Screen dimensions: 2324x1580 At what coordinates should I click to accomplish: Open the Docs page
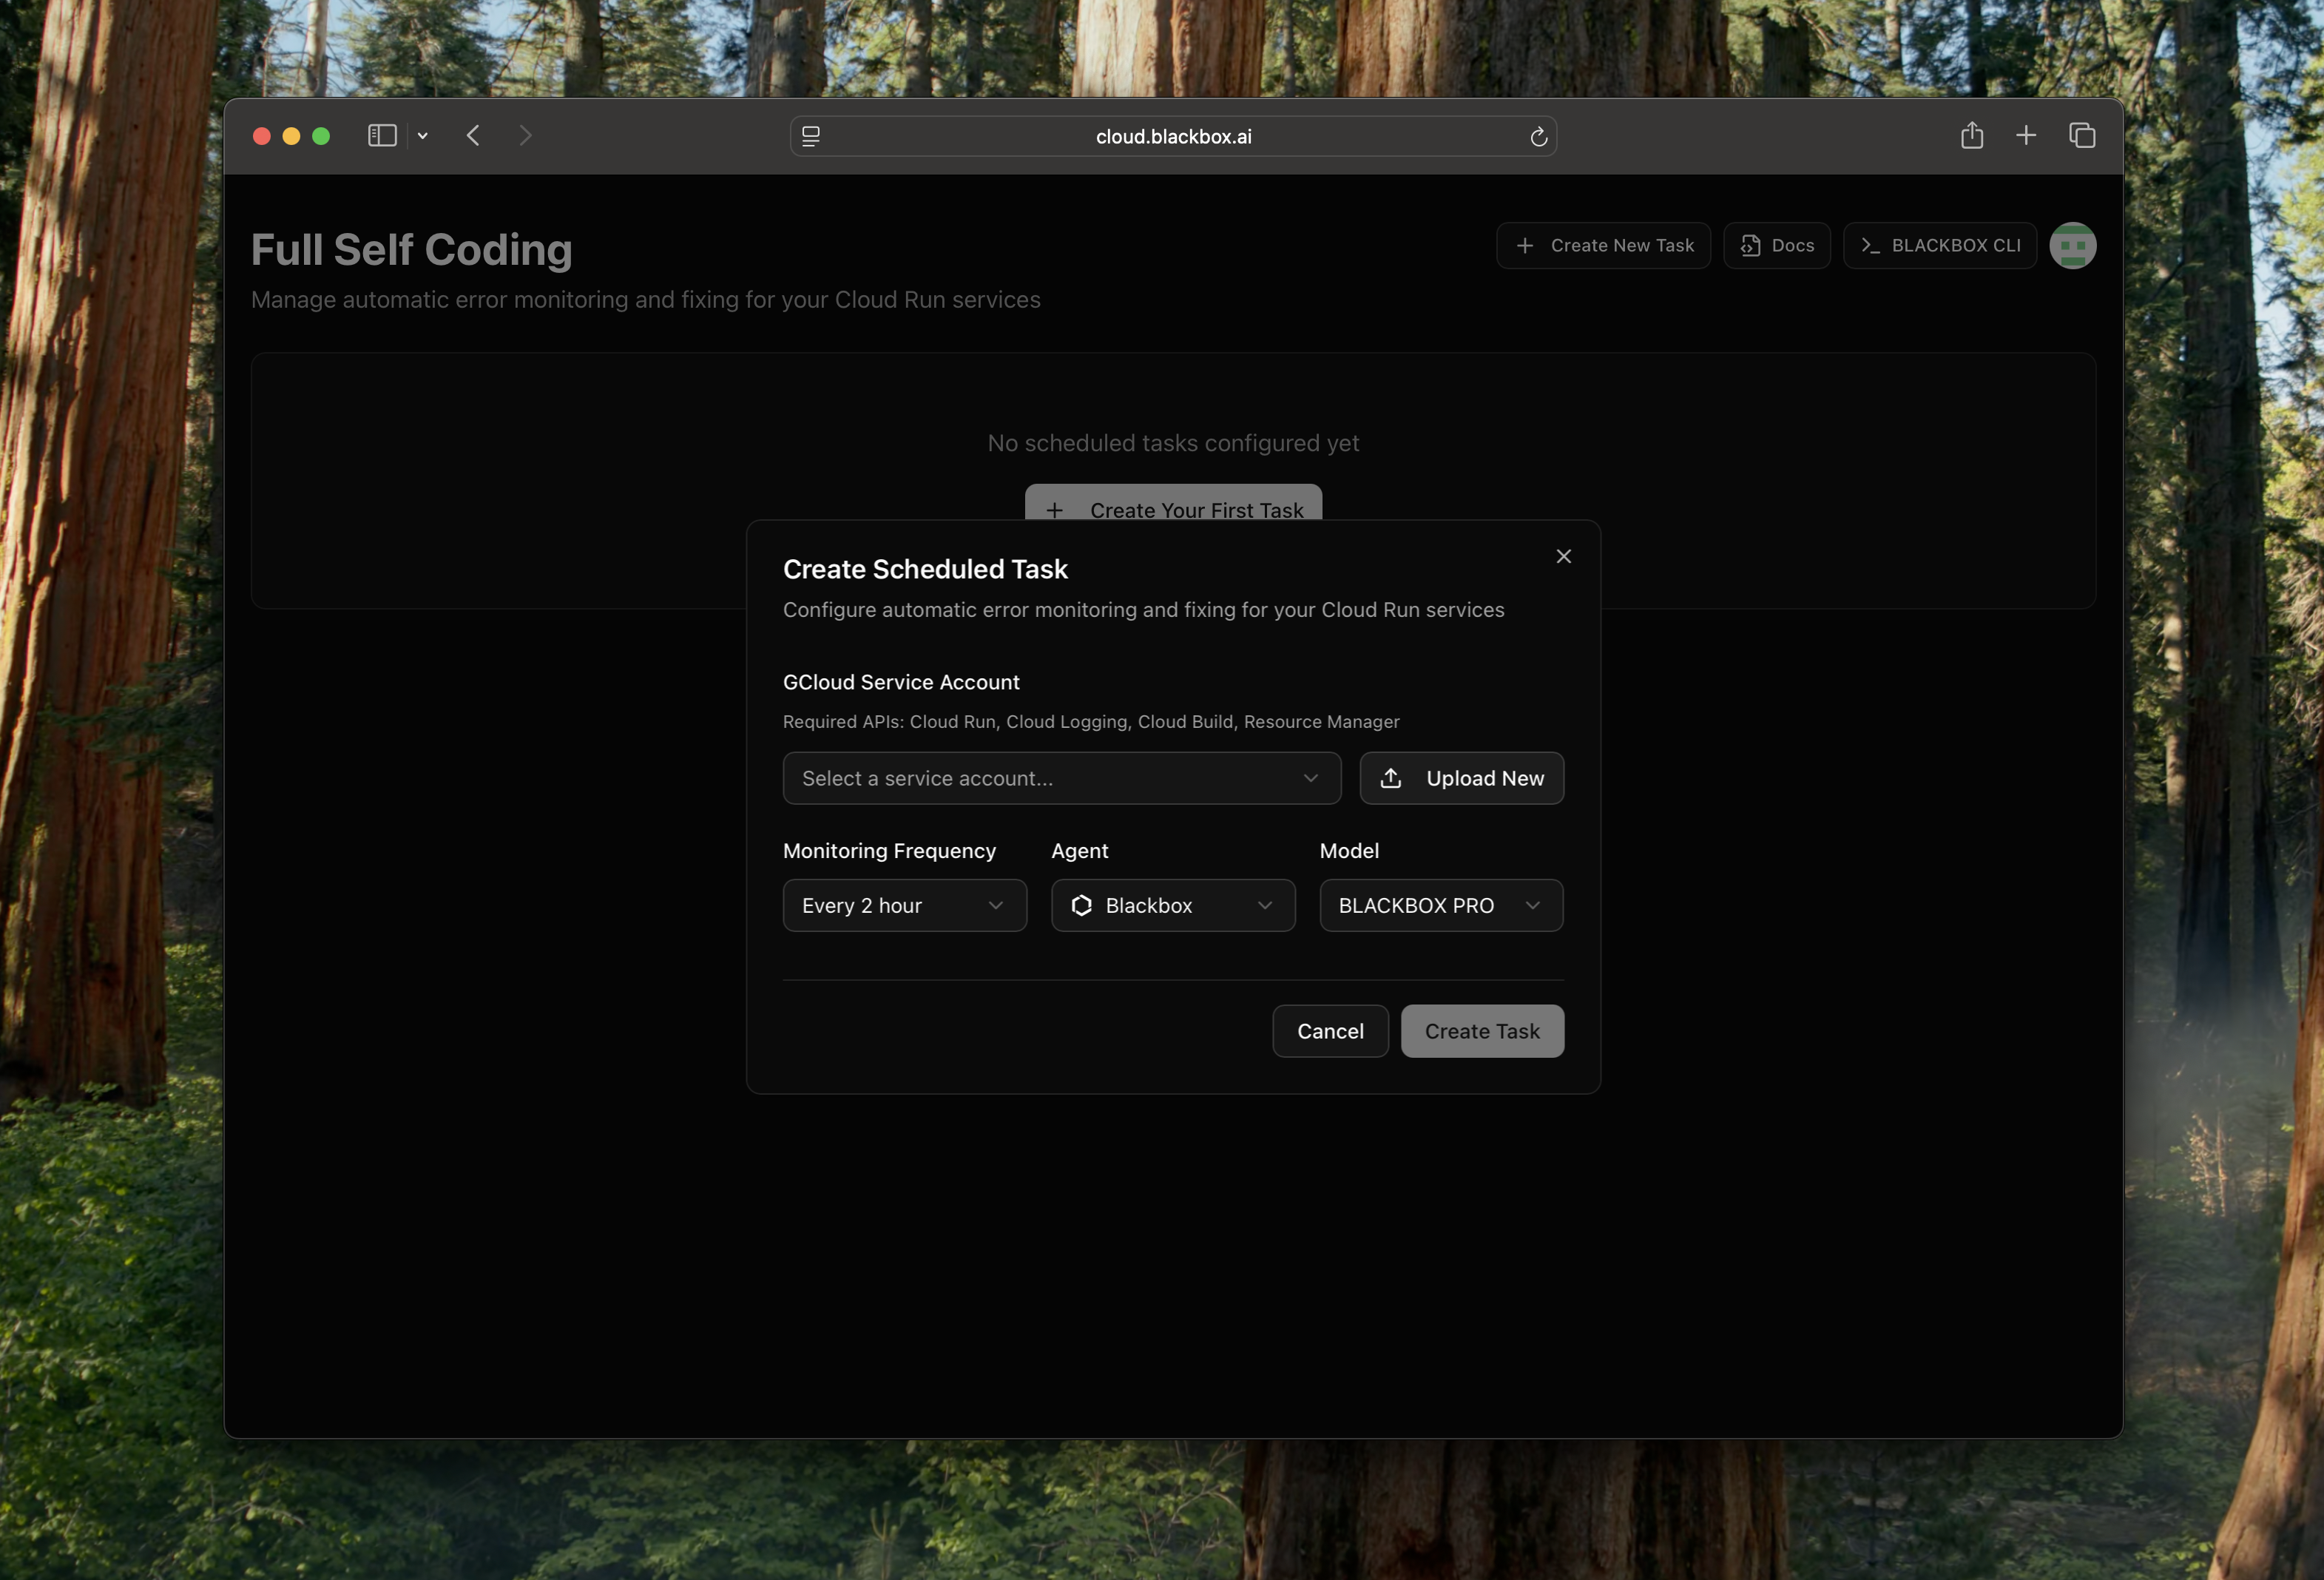1777,245
